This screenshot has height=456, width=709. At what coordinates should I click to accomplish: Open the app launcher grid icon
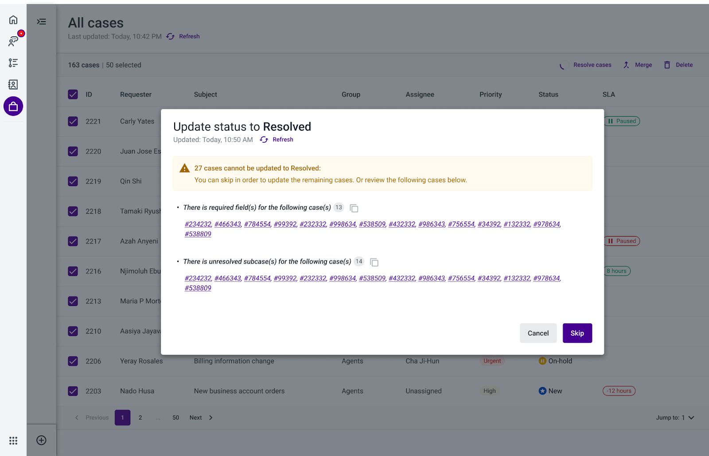13,441
